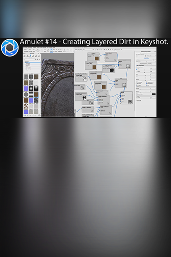The height and width of the screenshot is (257, 171).
Task: Open the black blend color swatch
Action: click(x=154, y=94)
